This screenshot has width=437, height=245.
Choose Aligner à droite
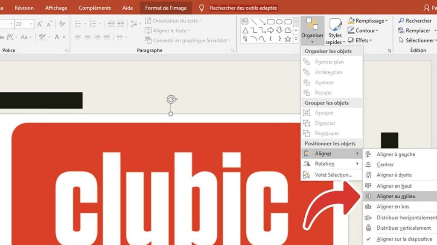point(400,175)
